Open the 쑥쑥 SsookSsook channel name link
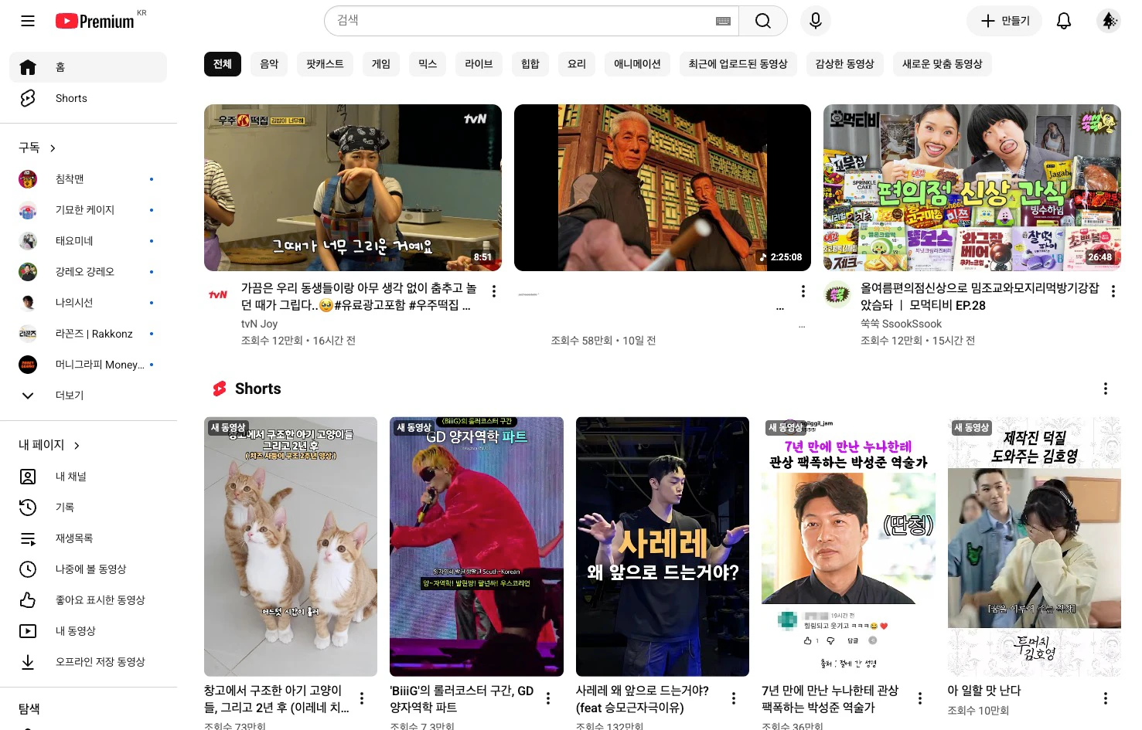This screenshot has width=1142, height=730. (901, 324)
